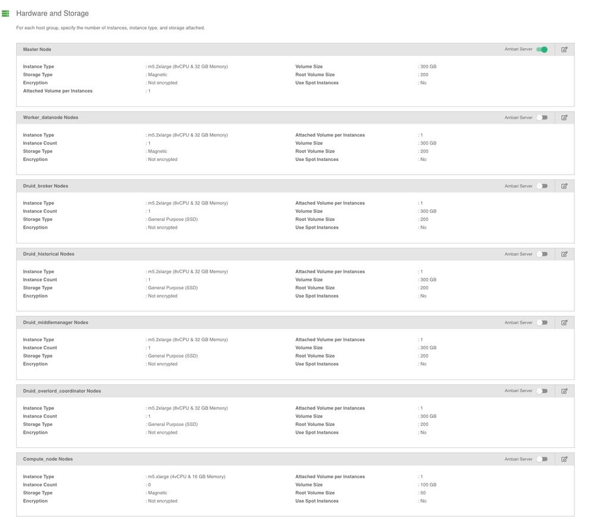Image resolution: width=594 pixels, height=521 pixels.
Task: Edit the Compute_node Nodes group
Action: click(564, 459)
